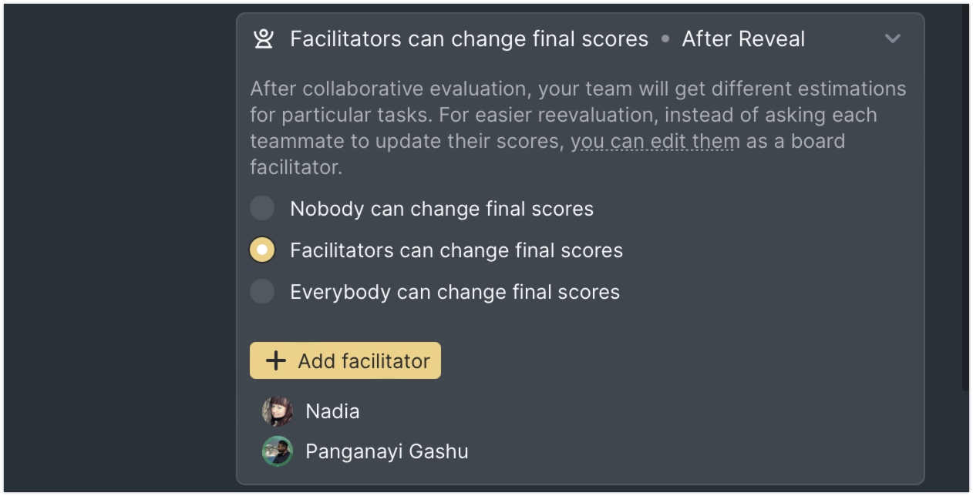Click the facilitator icon in the panel header
The width and height of the screenshot is (973, 496).
[264, 39]
